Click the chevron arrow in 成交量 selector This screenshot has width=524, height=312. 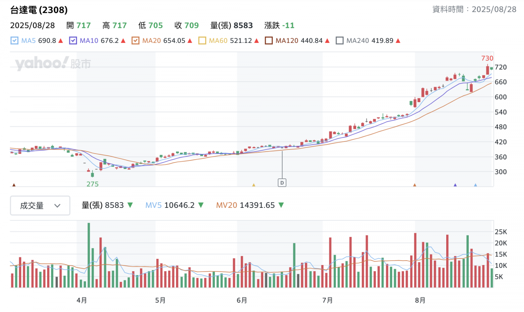point(57,206)
